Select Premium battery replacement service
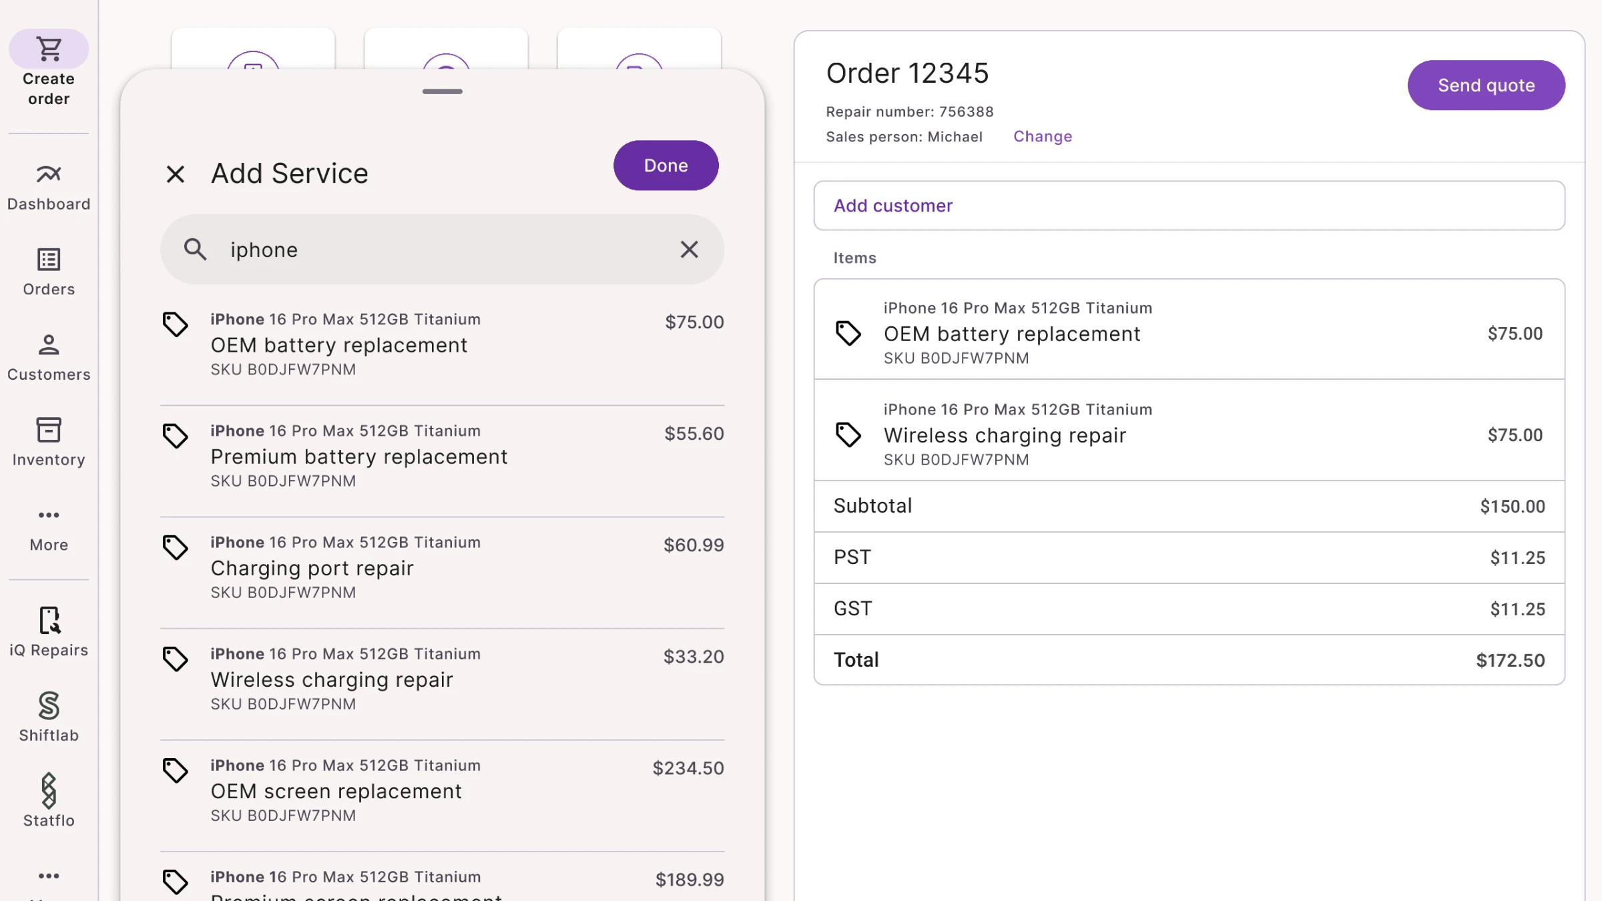1602x901 pixels. (x=442, y=461)
